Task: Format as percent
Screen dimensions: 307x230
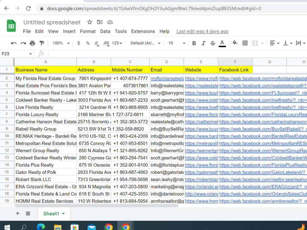Action: tap(88, 43)
